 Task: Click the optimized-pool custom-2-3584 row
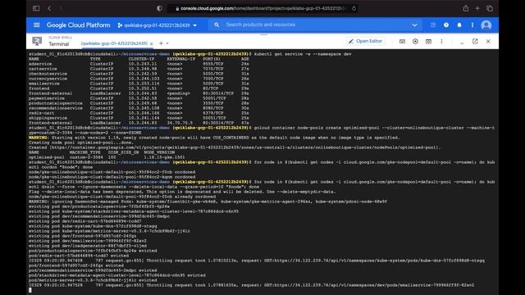107,157
